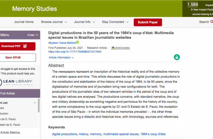Image resolution: width=213 pixels, height=139 pixels.
Task: Open the article DOI link
Action: [x=75, y=52]
